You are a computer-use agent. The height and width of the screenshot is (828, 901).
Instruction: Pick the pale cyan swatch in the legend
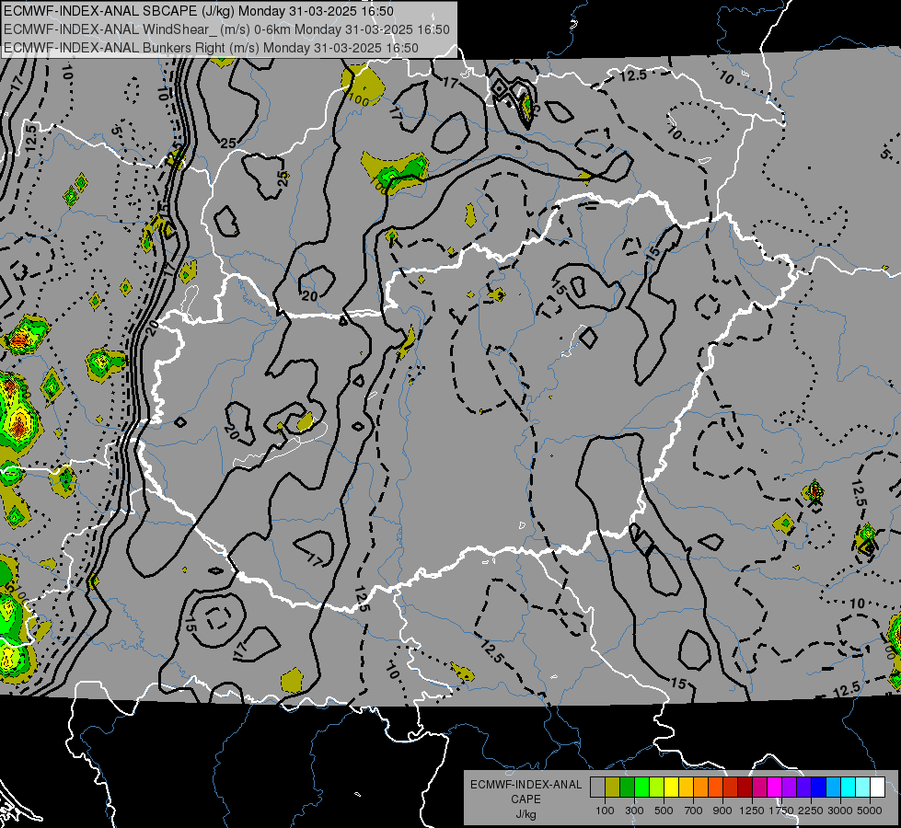tap(863, 787)
